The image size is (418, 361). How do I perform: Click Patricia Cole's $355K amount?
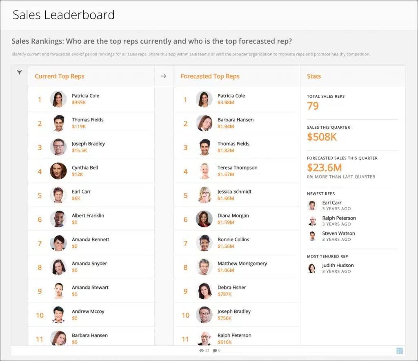[x=79, y=102]
